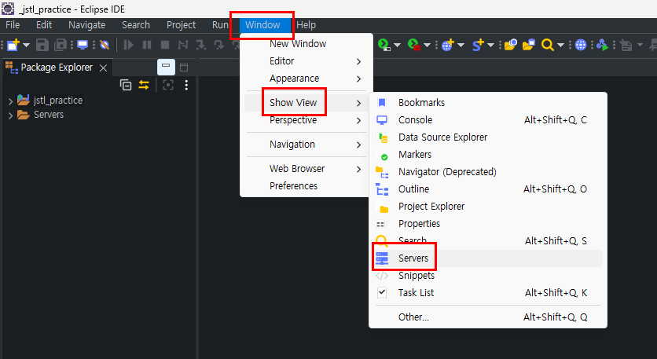Open the Project menu
Screen dimensions: 657x359
tap(181, 25)
